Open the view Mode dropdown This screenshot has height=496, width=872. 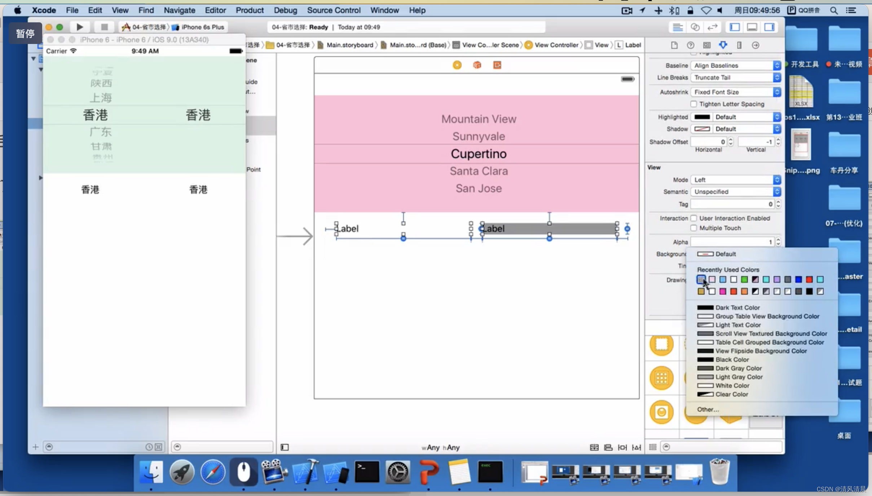[736, 180]
